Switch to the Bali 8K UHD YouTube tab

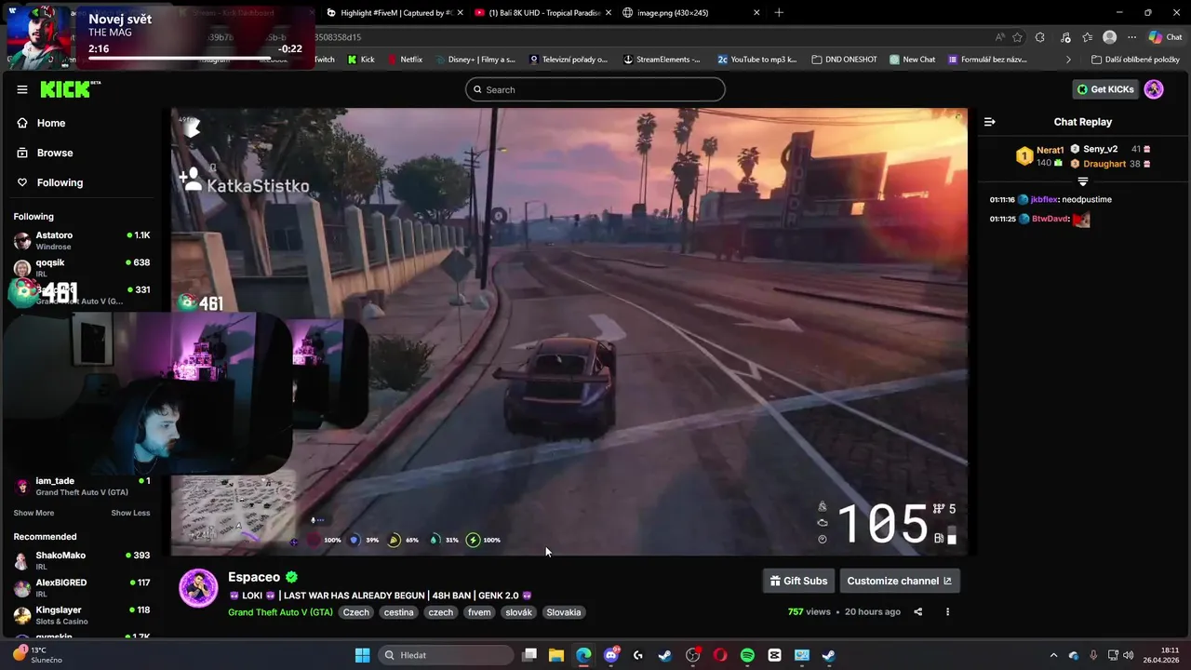543,12
